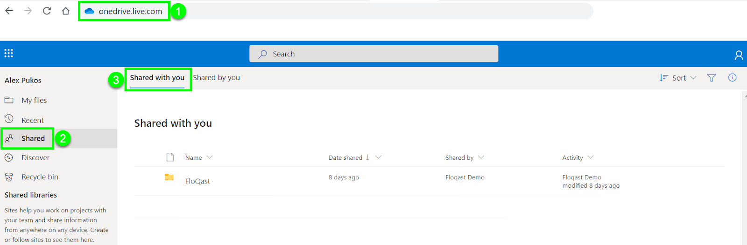Viewport: 747px width, 245px height.
Task: Open the FloQast folder name link
Action: (x=197, y=181)
